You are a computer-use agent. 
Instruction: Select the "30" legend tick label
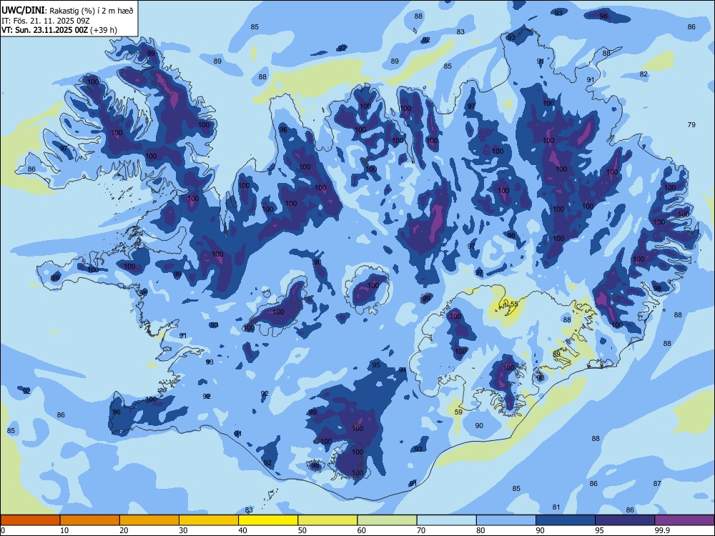point(183,530)
